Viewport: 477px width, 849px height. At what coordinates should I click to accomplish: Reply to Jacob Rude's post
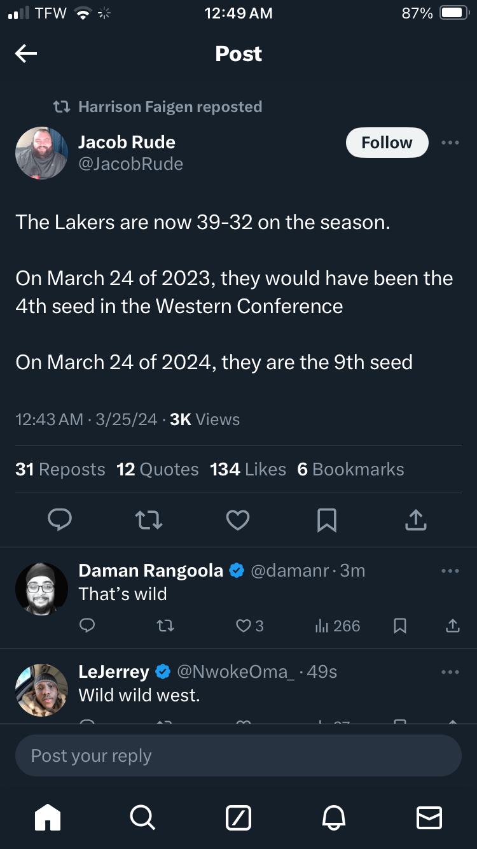click(x=60, y=520)
